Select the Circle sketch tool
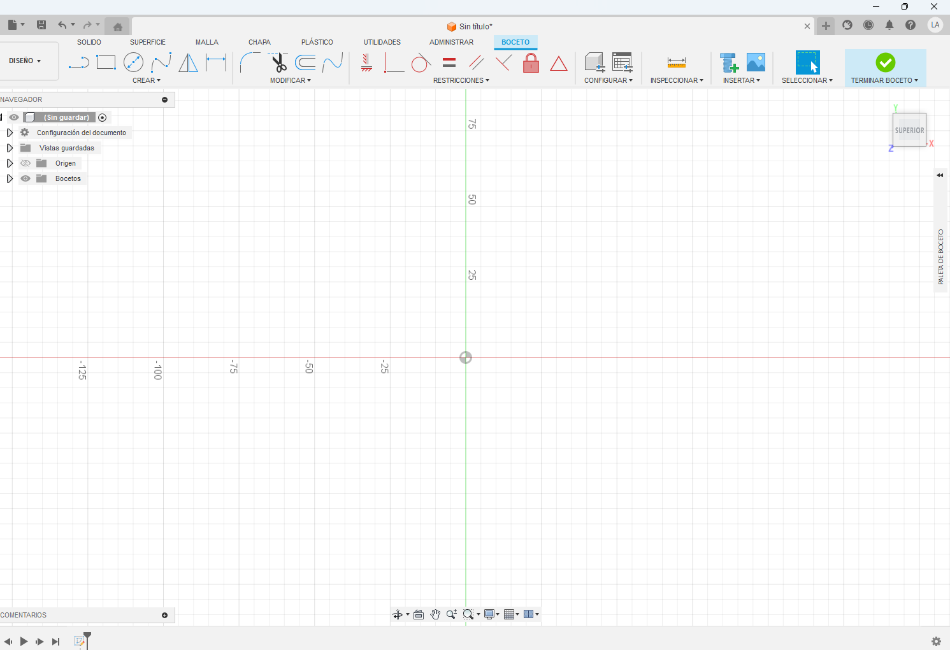This screenshot has height=650, width=950. [133, 62]
